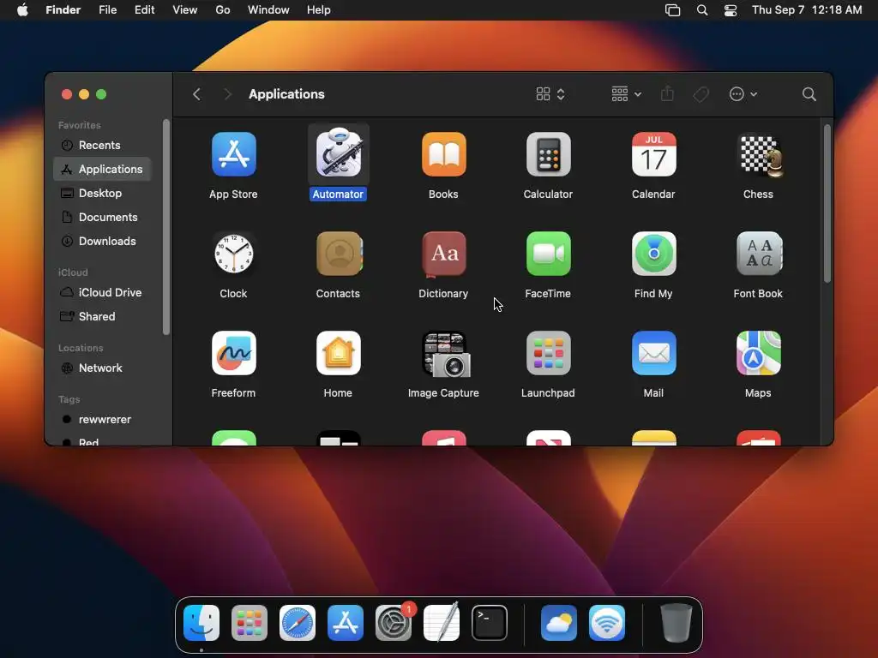Viewport: 878px width, 658px height.
Task: Open the View menu
Action: 185,10
